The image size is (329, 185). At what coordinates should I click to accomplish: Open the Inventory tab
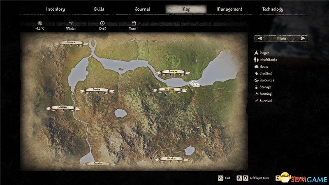point(56,9)
